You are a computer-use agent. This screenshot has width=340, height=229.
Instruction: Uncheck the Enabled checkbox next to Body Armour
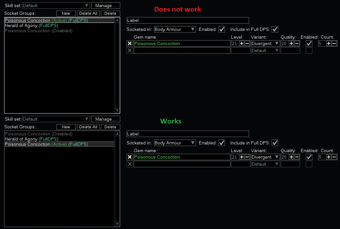[222, 29]
